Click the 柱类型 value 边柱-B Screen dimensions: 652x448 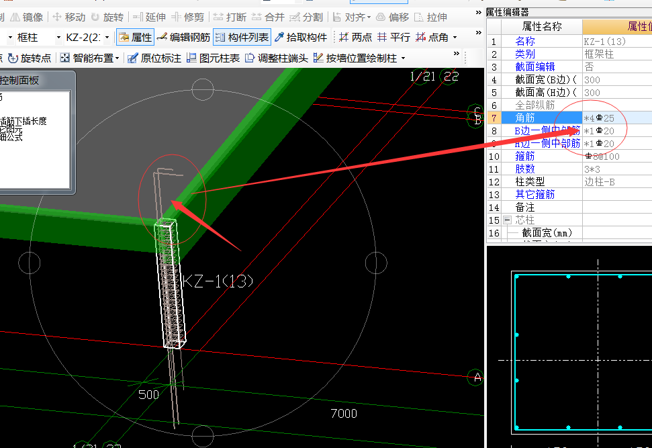point(617,182)
